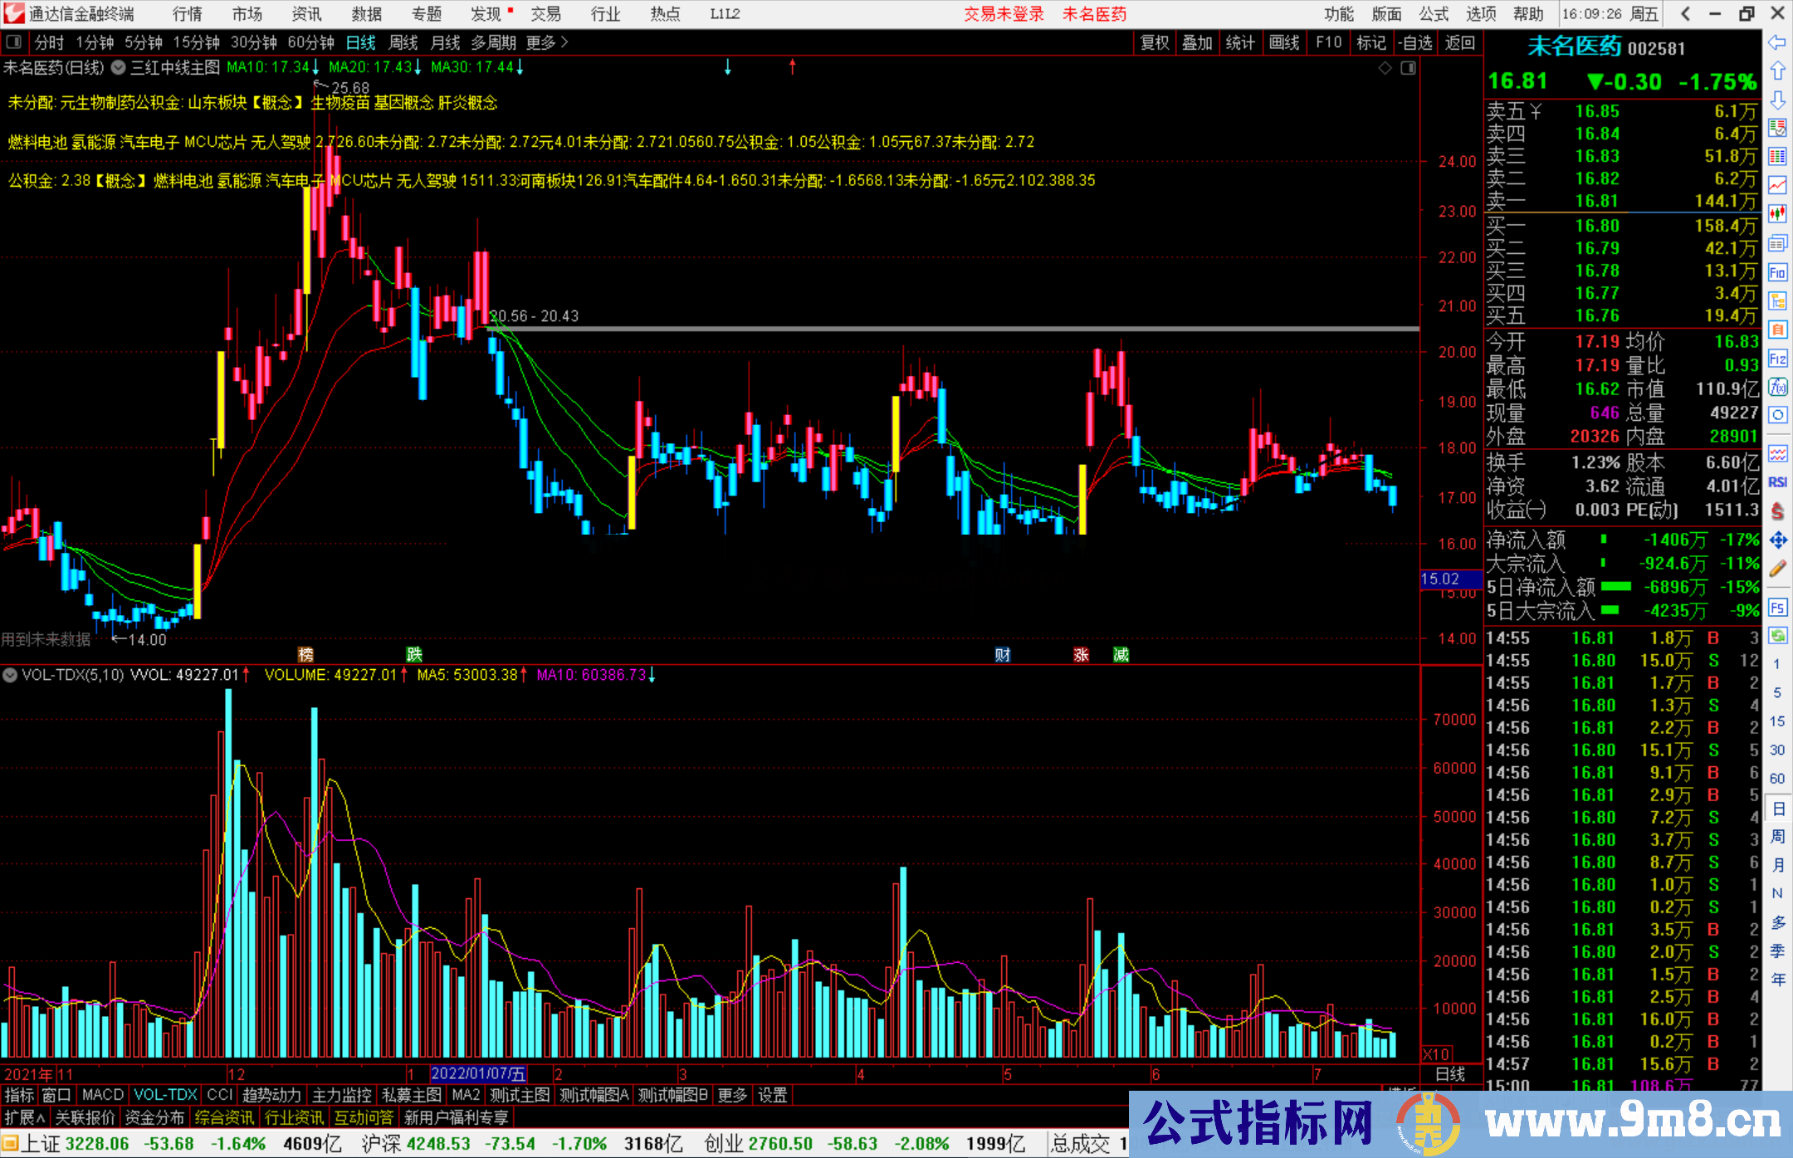
Task: Toggle -自选 watchlist button
Action: (1415, 42)
